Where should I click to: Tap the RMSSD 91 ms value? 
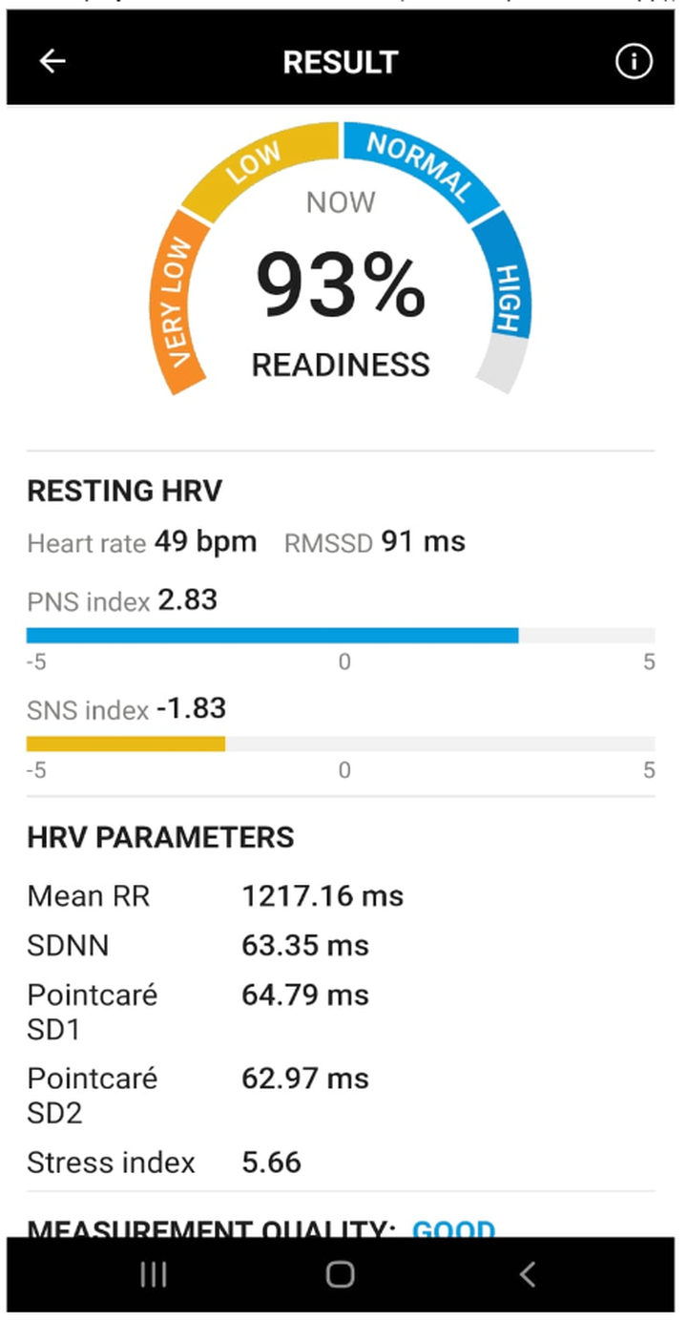coord(423,542)
